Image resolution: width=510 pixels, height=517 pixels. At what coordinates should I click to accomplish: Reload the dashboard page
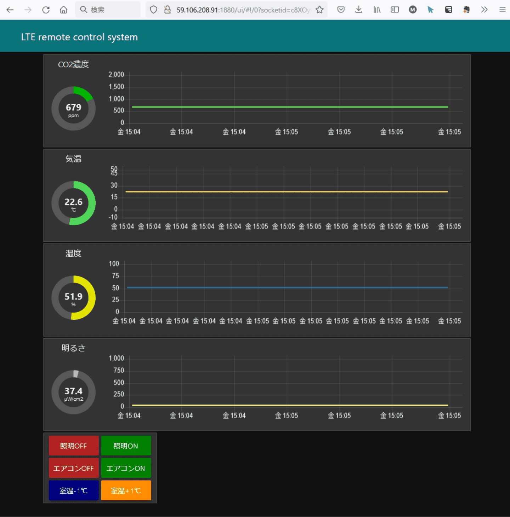[46, 10]
